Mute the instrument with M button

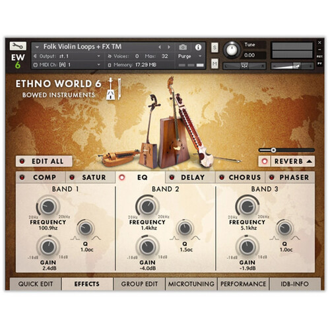[x=214, y=64]
